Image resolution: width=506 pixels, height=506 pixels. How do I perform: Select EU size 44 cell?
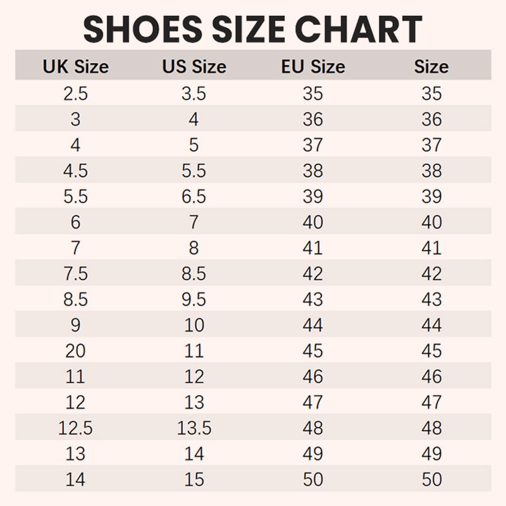312,325
